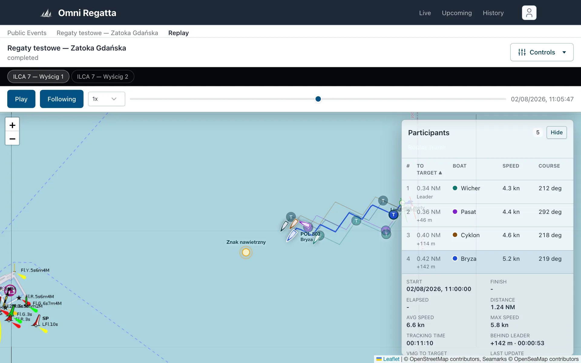Click the Omni Regatta sailboat logo
Screen dimensions: 581x363
coord(46,13)
